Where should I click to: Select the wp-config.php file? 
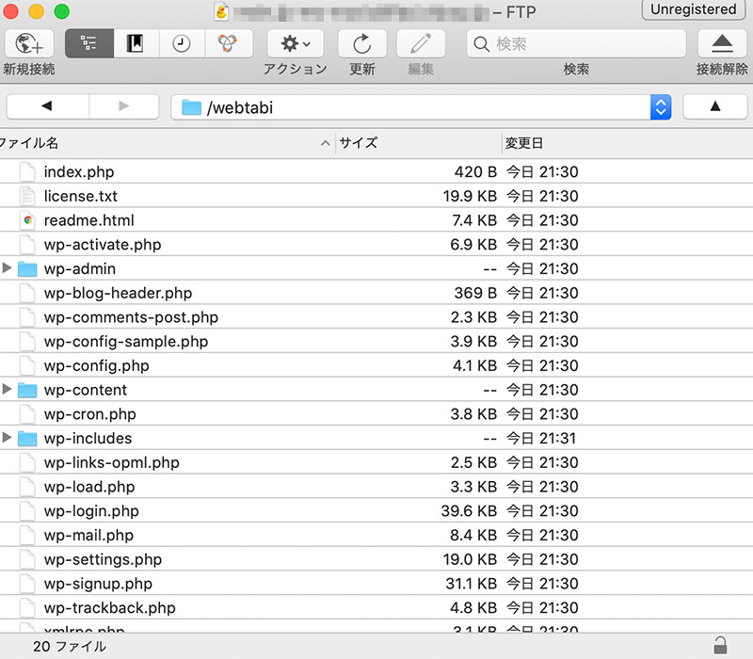[x=96, y=365]
